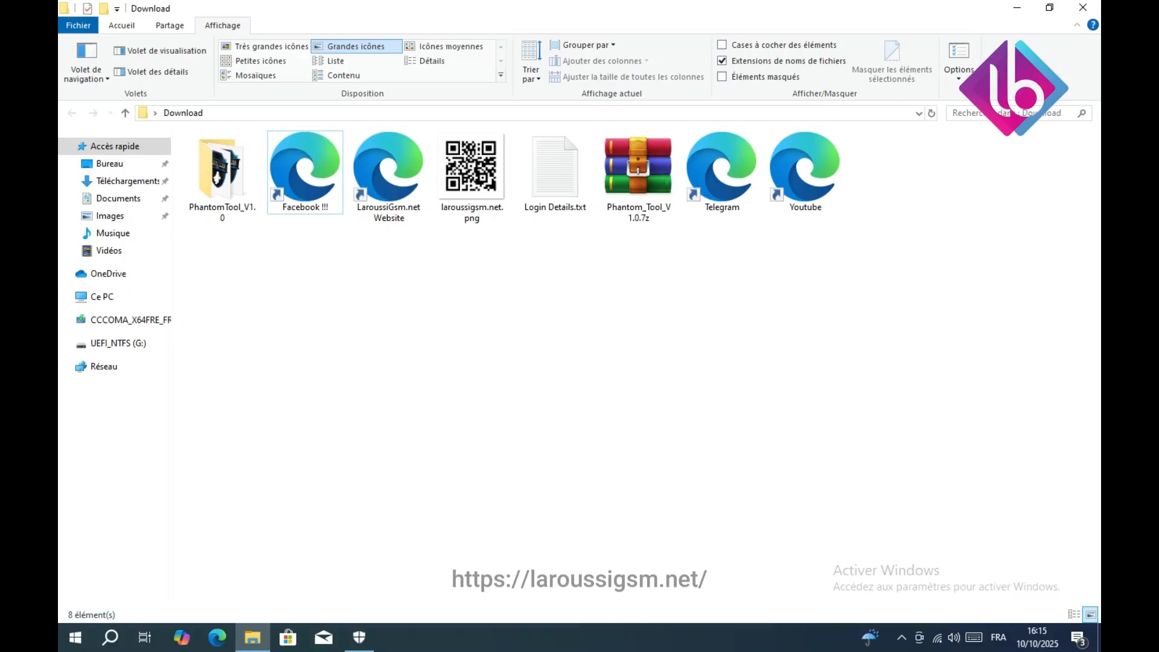Open the Trier par sort menu
This screenshot has width=1159, height=652.
pos(531,62)
